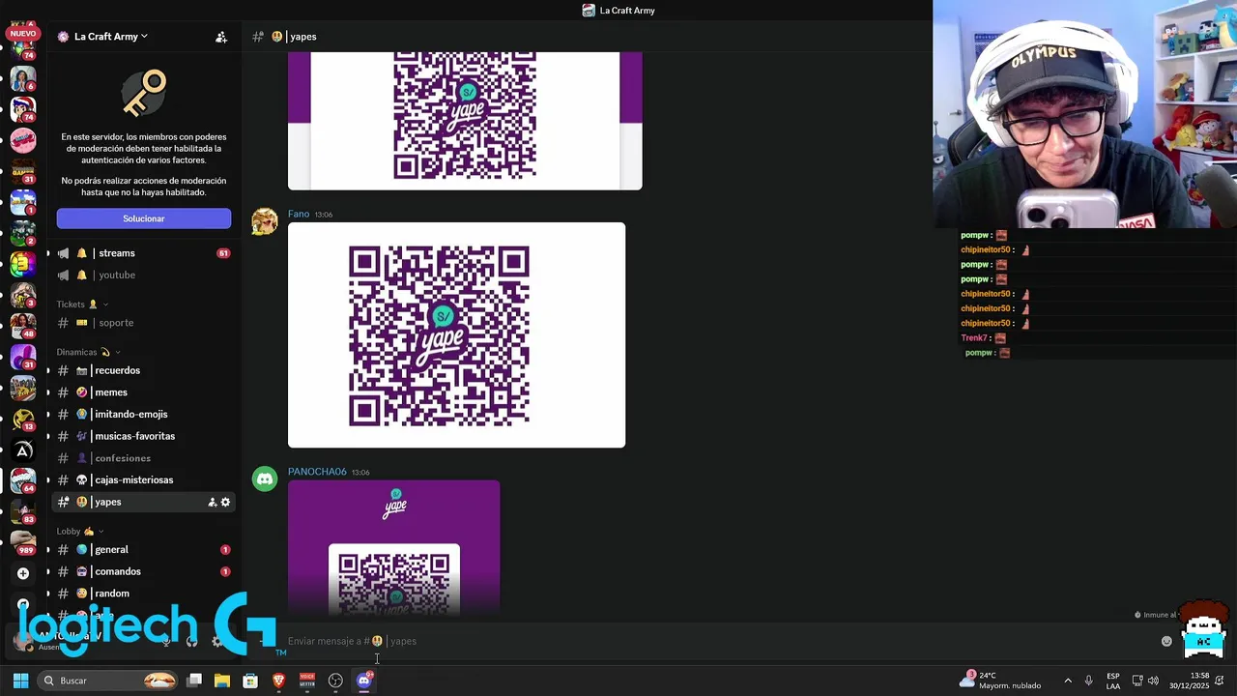Toggle microphone mute in user panel
This screenshot has width=1237, height=696.
166,641
